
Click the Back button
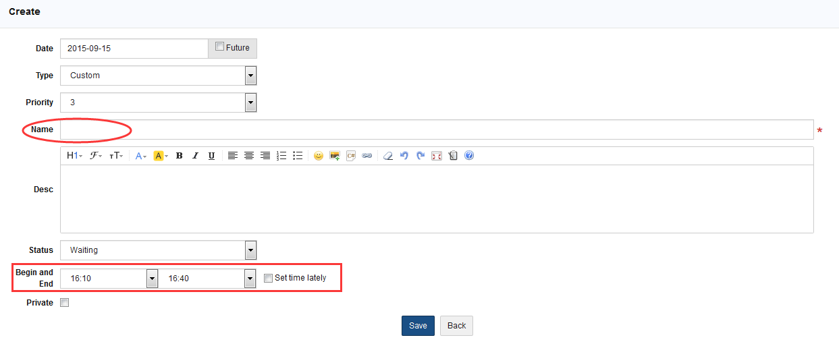click(x=456, y=326)
